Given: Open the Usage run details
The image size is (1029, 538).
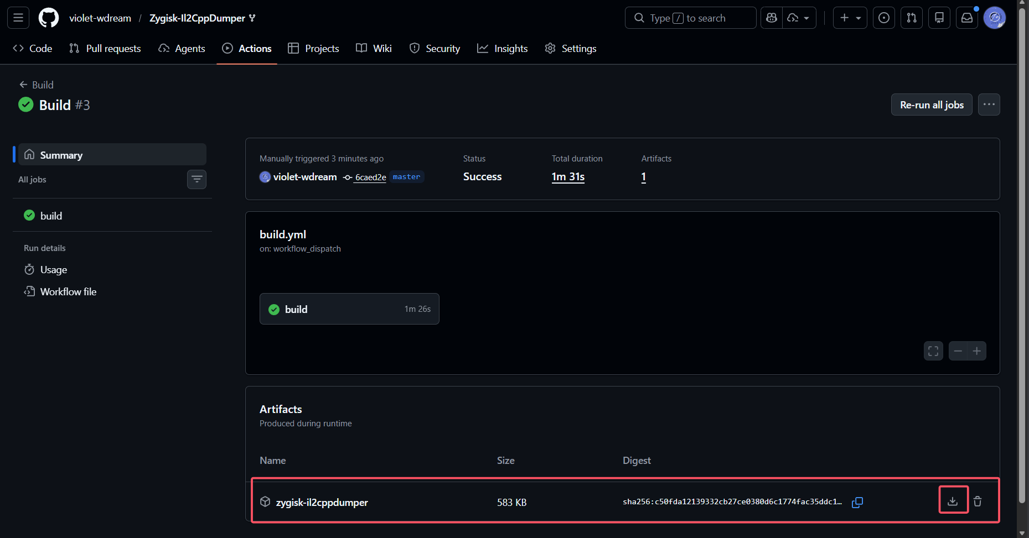Looking at the screenshot, I should (x=112, y=270).
